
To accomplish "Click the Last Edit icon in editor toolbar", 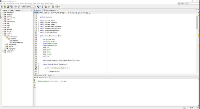I will 46,13.
